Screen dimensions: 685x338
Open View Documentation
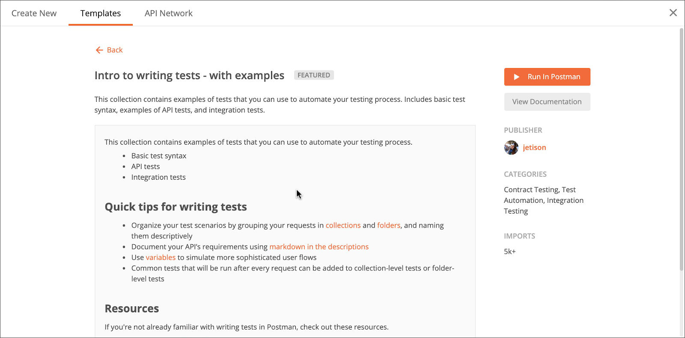point(547,102)
